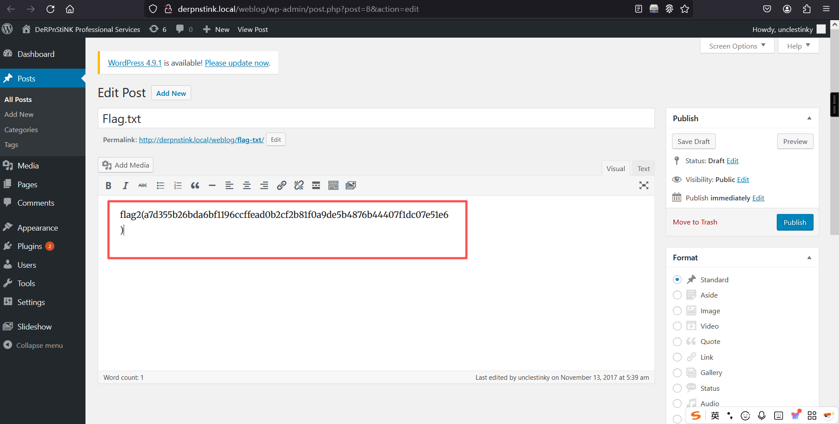Open Howdy, unclestinky account menu

[x=789, y=29]
